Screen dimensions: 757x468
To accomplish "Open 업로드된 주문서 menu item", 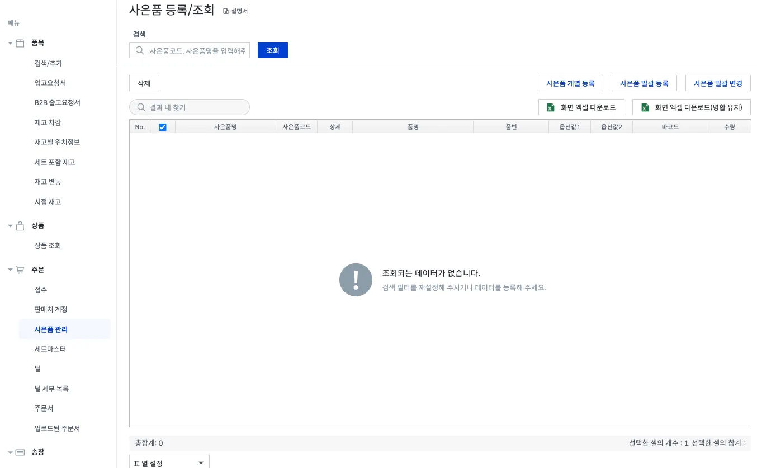I will (57, 428).
